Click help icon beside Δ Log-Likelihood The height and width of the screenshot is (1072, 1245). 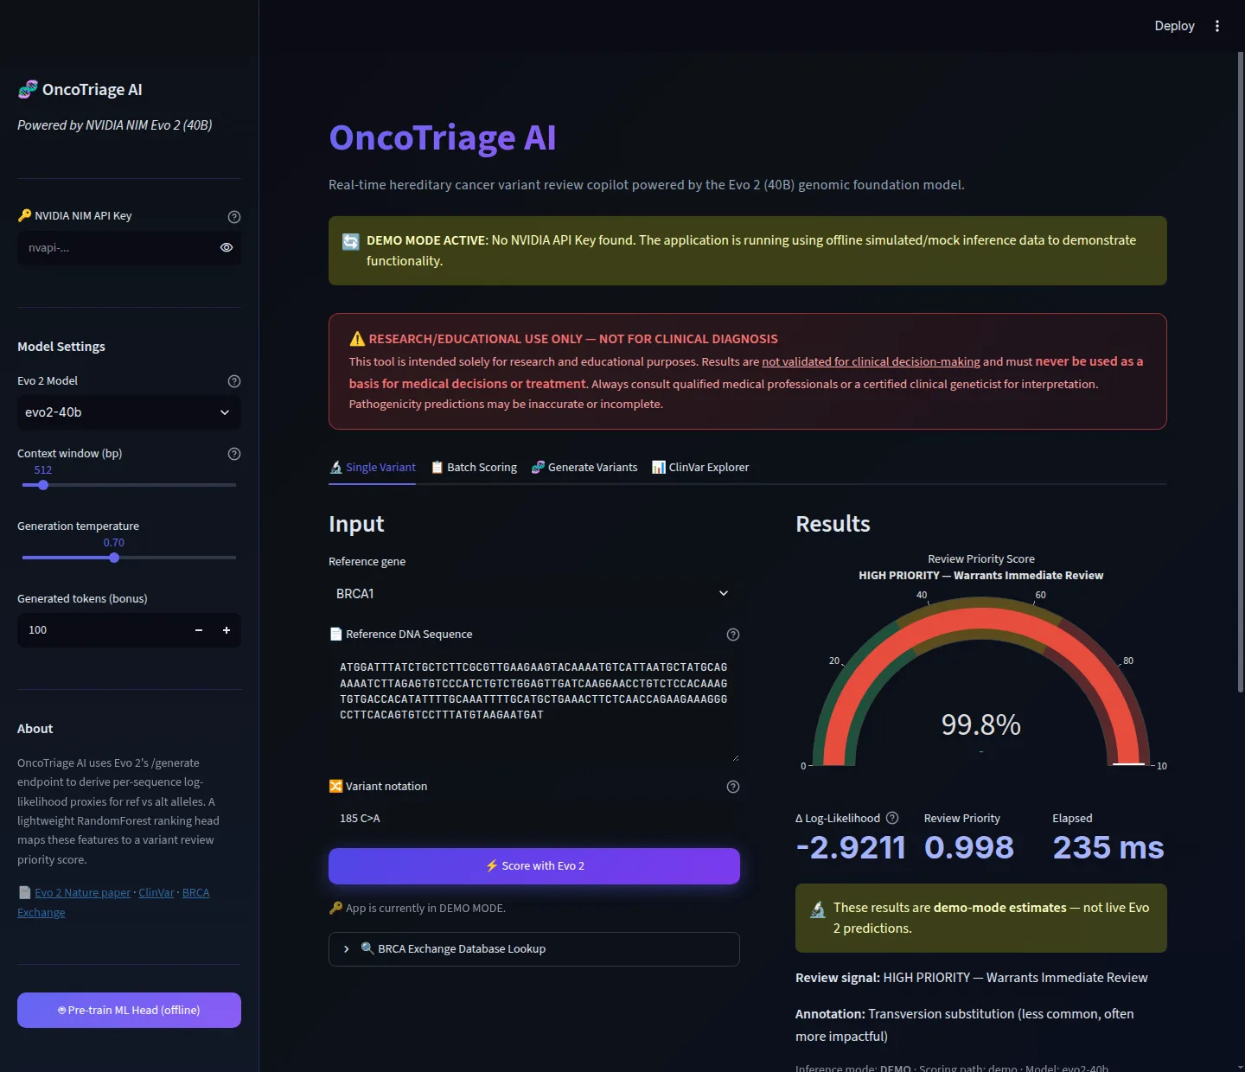pos(892,818)
